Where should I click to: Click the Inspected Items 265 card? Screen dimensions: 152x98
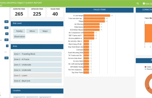pyautogui.click(x=19, y=12)
